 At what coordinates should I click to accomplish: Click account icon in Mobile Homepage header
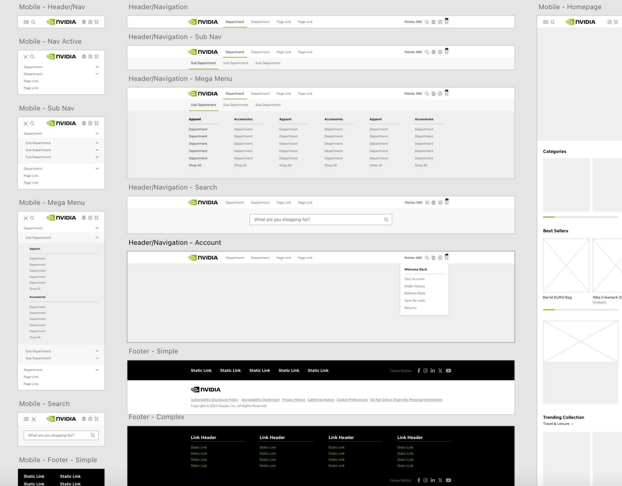click(609, 22)
